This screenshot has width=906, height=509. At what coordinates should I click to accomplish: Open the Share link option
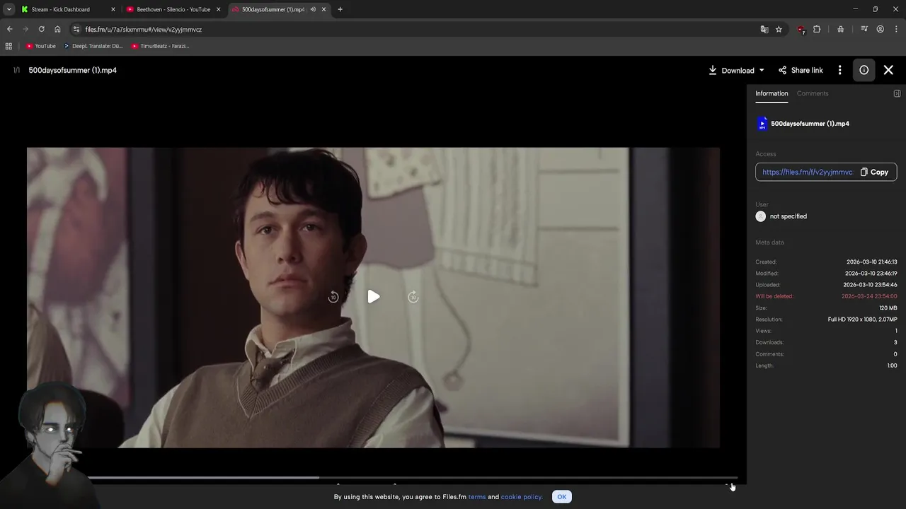click(x=801, y=70)
